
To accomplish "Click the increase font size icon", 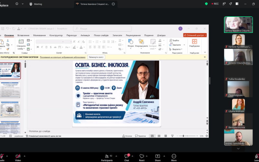I will click(x=74, y=42).
